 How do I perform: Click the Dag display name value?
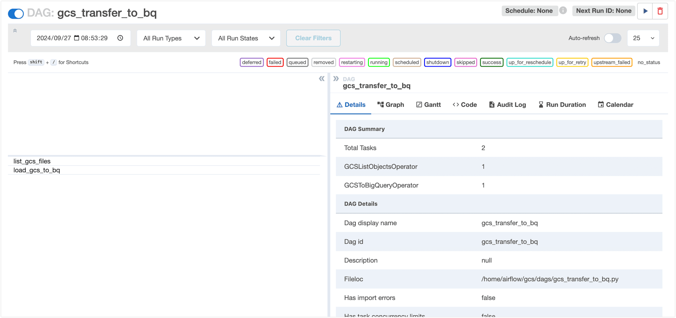coord(509,223)
